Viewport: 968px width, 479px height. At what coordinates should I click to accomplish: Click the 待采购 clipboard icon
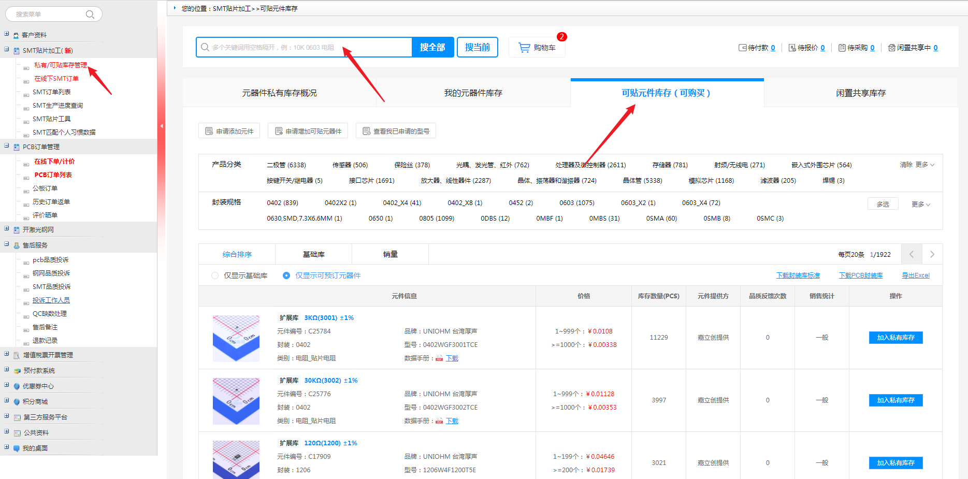coord(842,48)
